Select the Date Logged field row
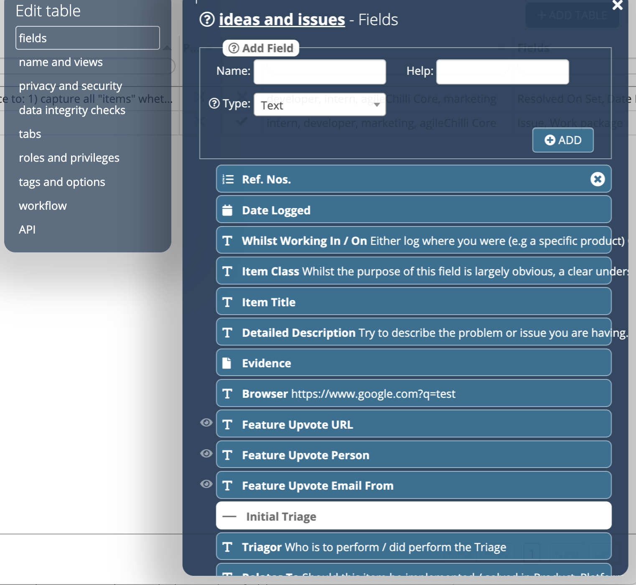Image resolution: width=636 pixels, height=585 pixels. 414,209
